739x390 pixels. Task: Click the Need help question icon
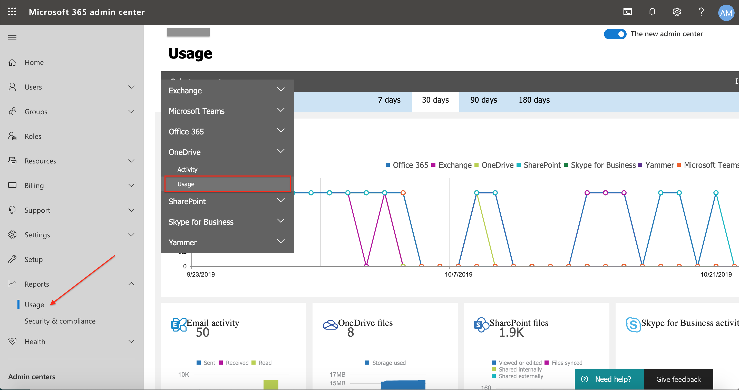click(x=584, y=379)
